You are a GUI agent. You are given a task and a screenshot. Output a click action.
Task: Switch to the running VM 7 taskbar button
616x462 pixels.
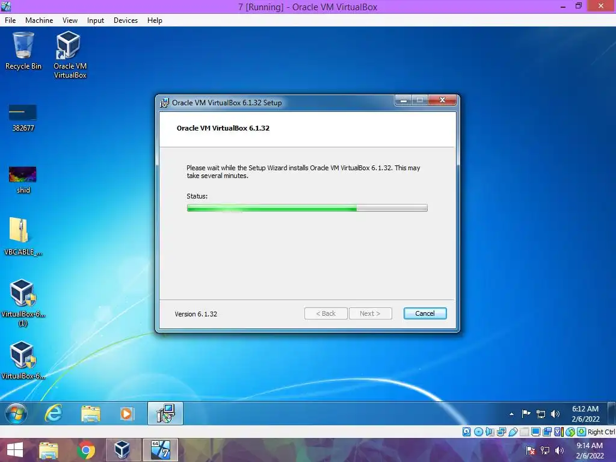(160, 450)
